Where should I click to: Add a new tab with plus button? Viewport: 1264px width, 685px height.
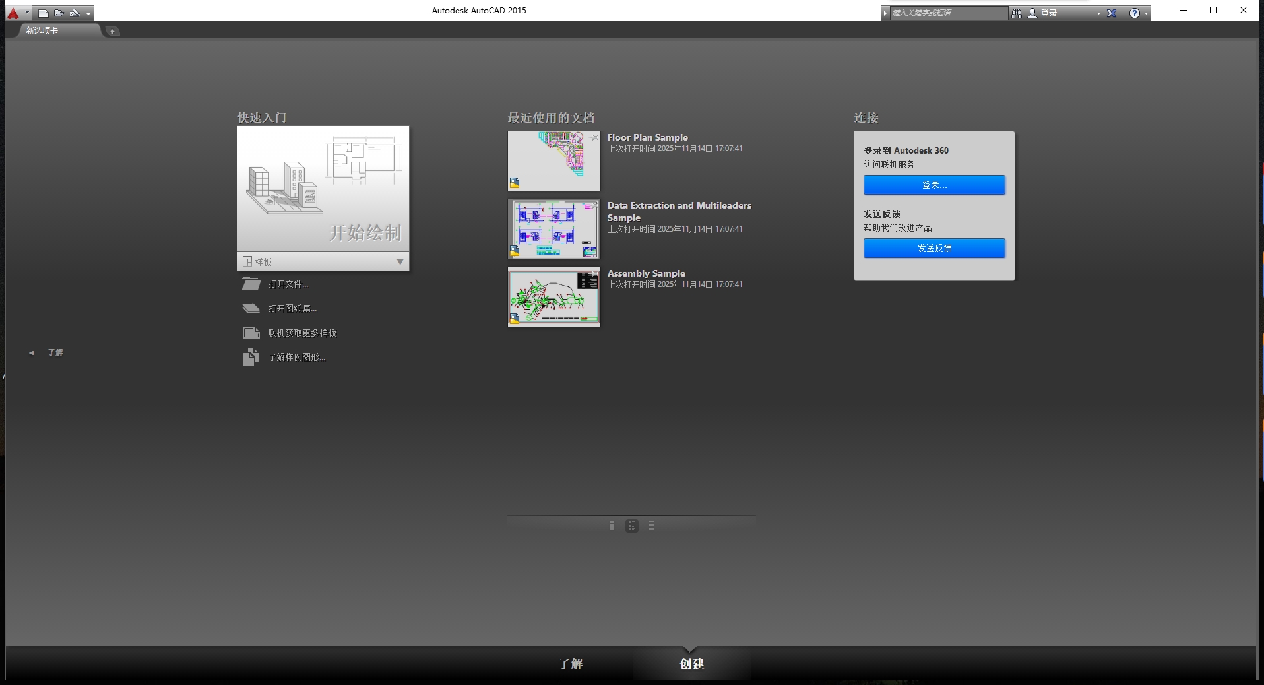pos(112,31)
